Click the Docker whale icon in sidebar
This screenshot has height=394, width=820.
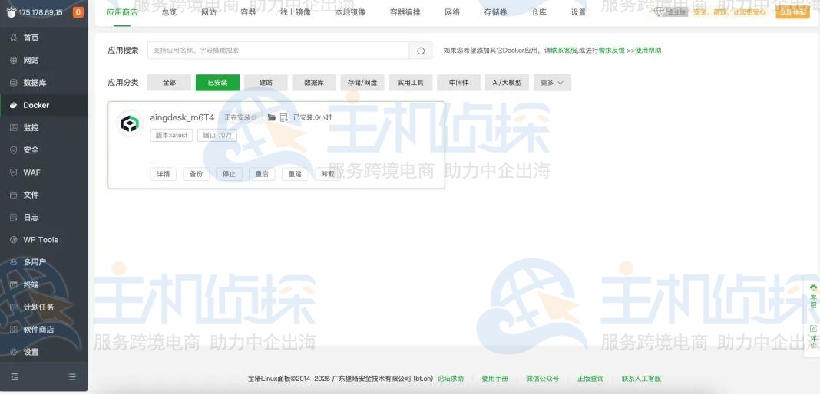(14, 105)
